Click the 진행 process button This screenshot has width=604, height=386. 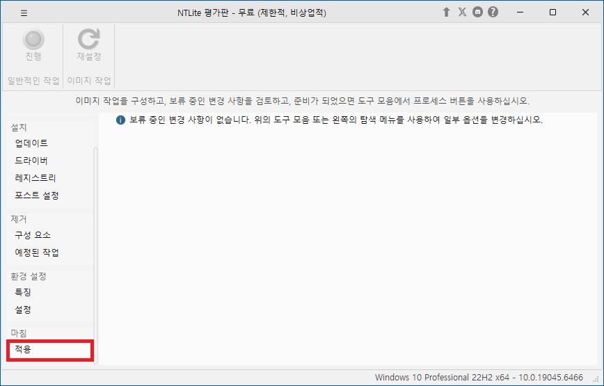pos(33,45)
